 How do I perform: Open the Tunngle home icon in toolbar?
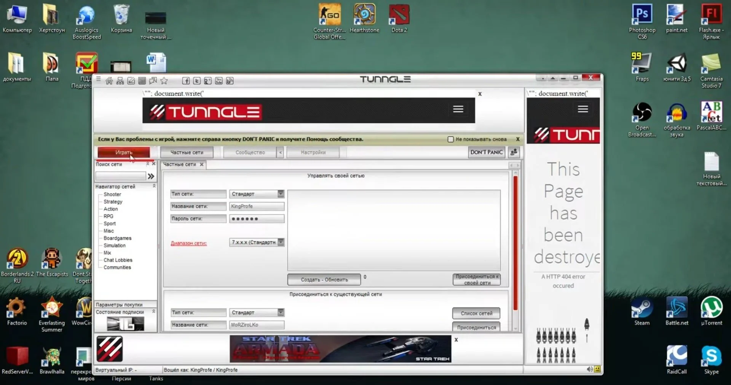click(109, 81)
